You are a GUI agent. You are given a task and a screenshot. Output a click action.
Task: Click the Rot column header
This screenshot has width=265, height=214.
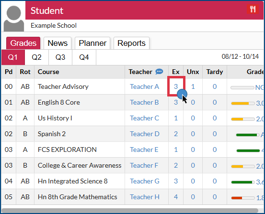click(x=25, y=72)
